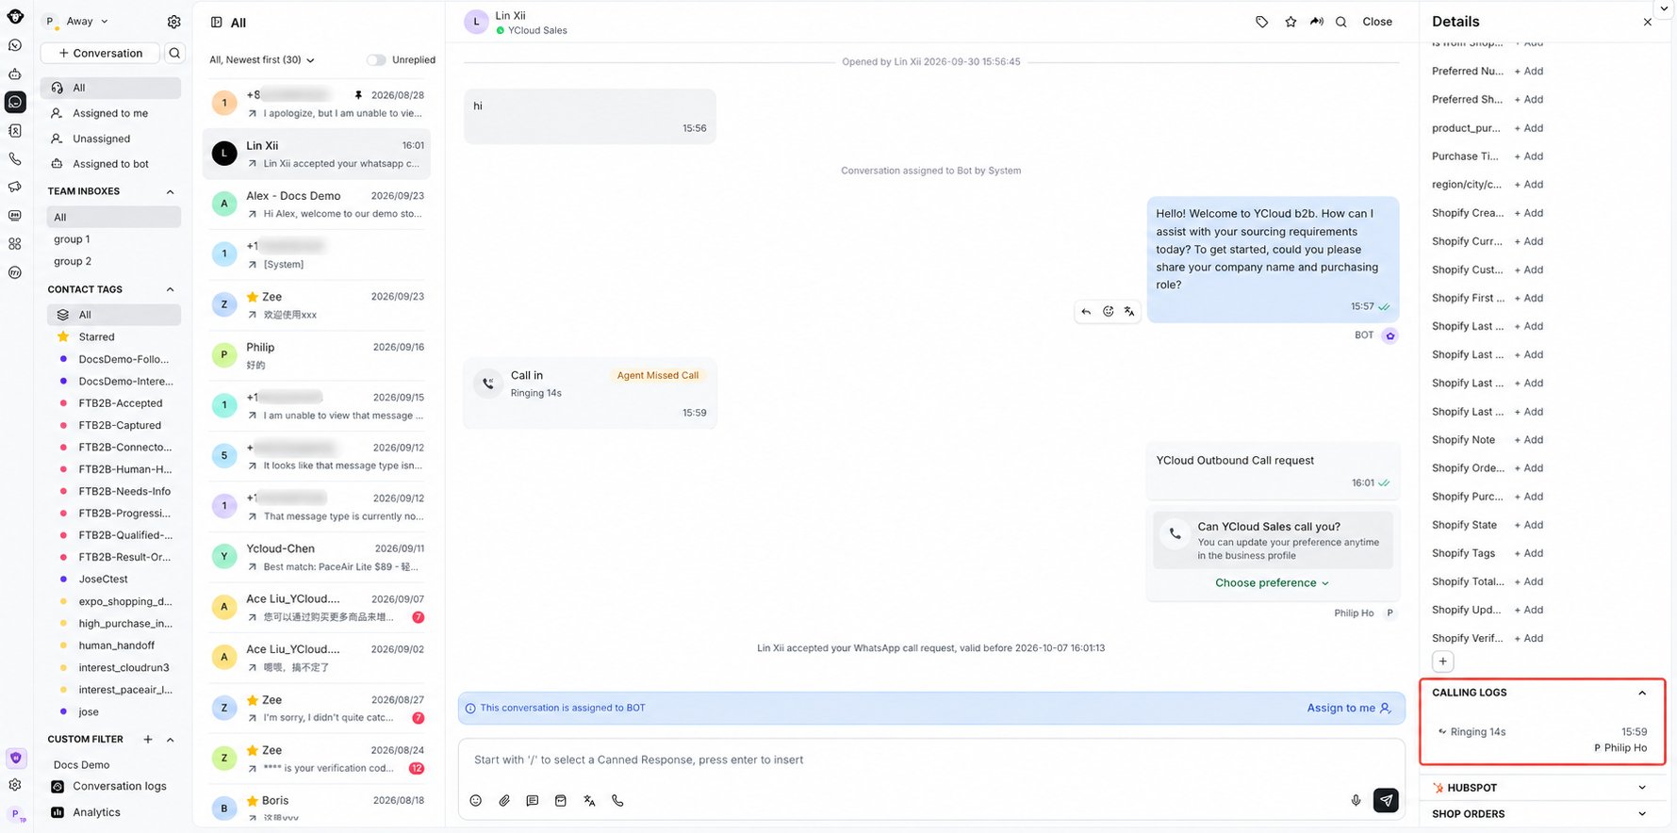1677x833 pixels.
Task: Search within the chat using header magnifier
Action: tap(1340, 22)
